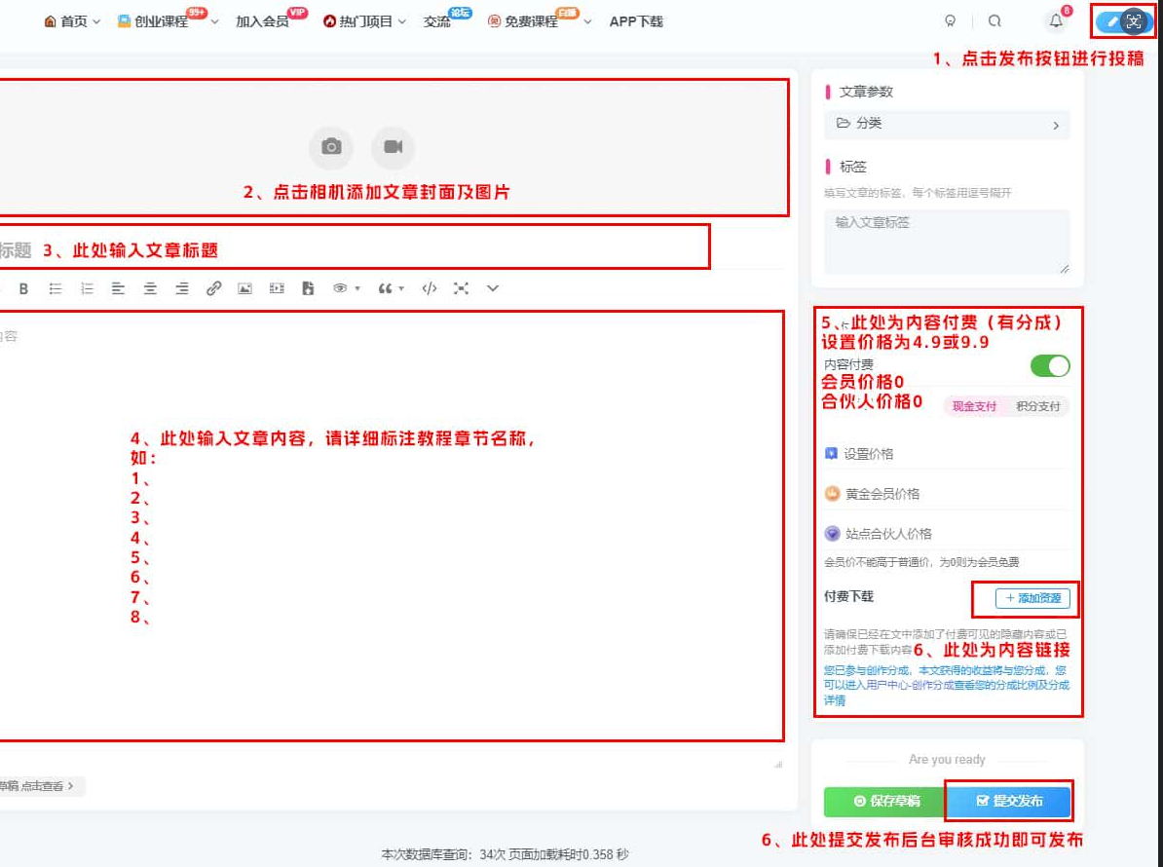Expand more toolbar options chevron
This screenshot has height=867, width=1163.
(x=493, y=288)
